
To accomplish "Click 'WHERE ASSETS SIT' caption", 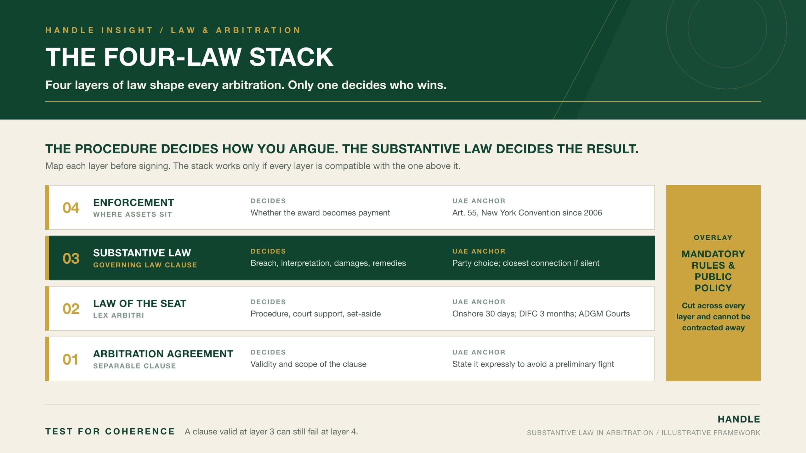I will (x=133, y=214).
